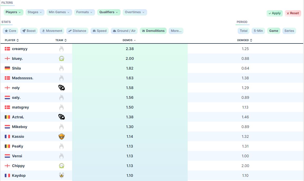Screen dimensions: 304x181
Task: Click Chippy's green team logo
Action: [x=62, y=166]
